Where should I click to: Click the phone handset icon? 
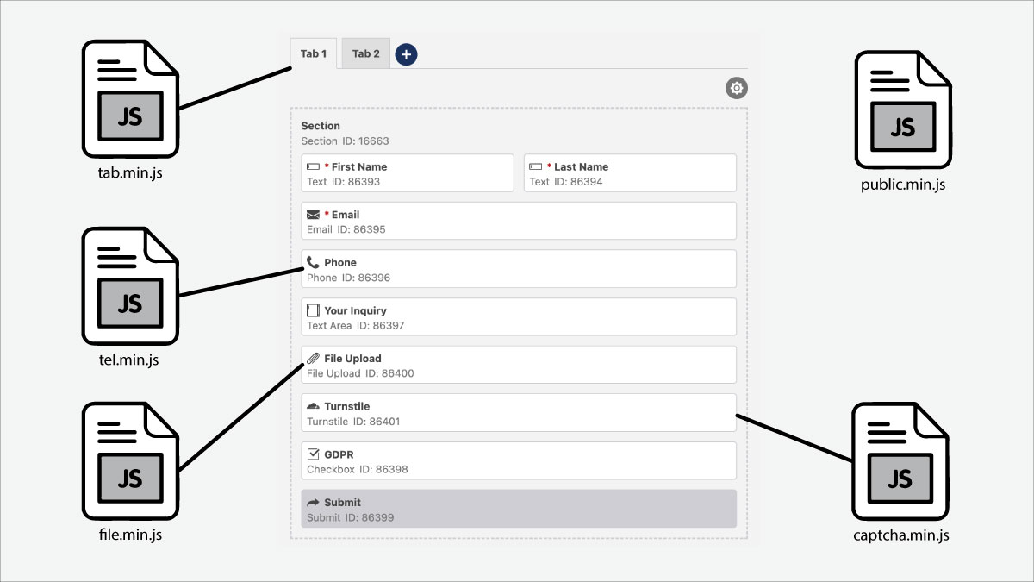[x=313, y=262]
